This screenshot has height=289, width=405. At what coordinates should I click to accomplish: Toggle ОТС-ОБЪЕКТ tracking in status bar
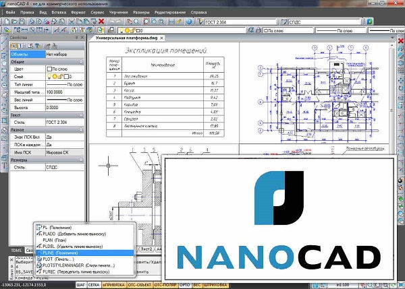click(x=140, y=285)
